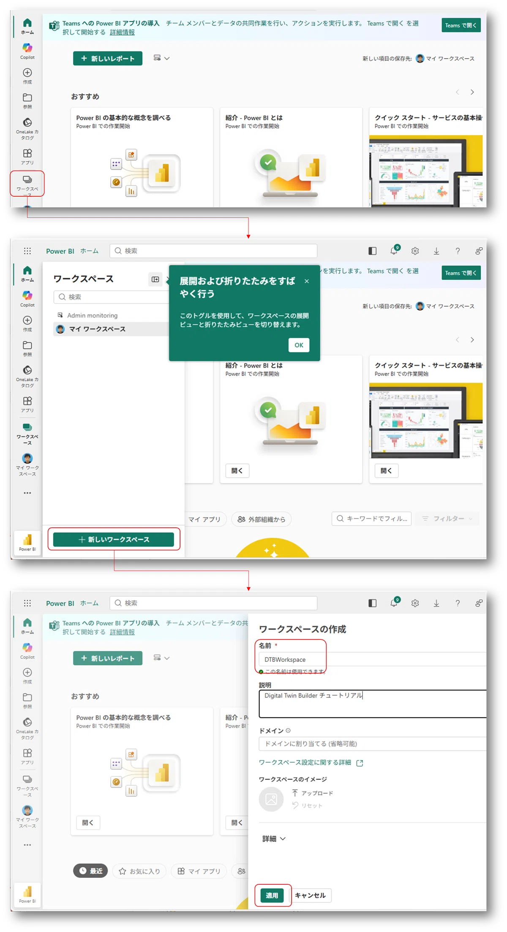The height and width of the screenshot is (932, 507).
Task: Open the settings gear in the second screenshot
Action: (415, 251)
